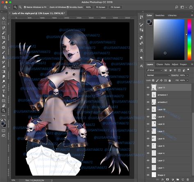
Task: Switch to the Properties tab
Action: click(x=183, y=64)
